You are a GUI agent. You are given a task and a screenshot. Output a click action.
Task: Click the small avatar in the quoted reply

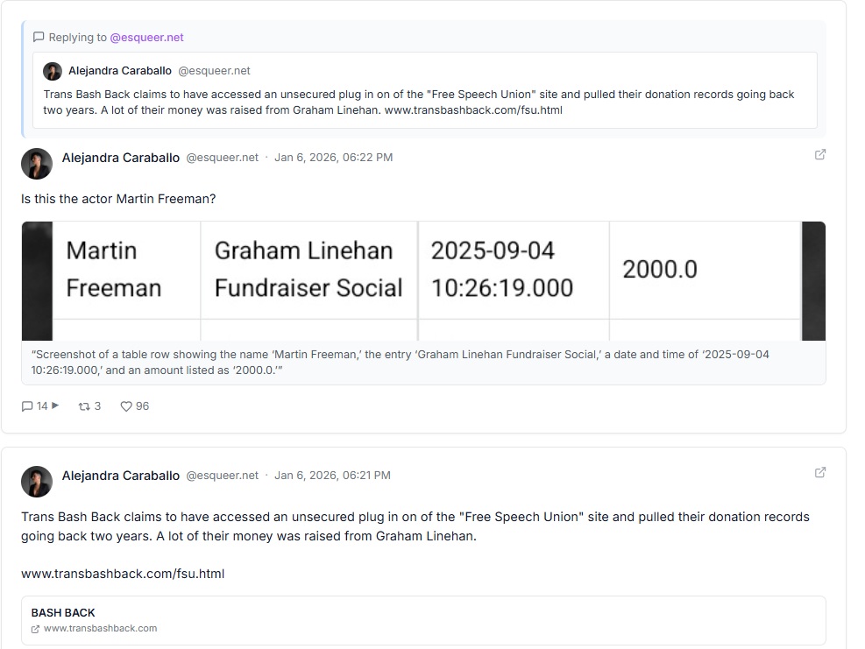click(53, 71)
